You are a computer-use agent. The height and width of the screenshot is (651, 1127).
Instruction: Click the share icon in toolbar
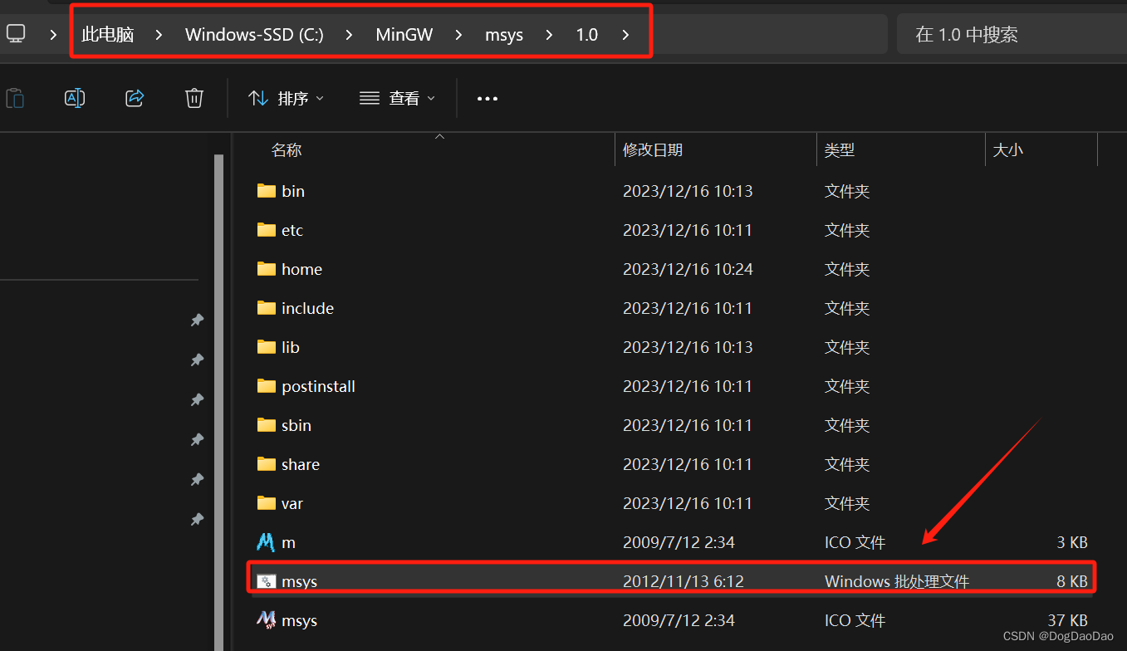click(135, 98)
